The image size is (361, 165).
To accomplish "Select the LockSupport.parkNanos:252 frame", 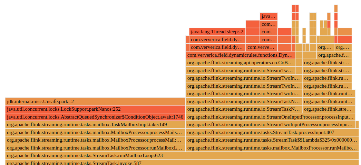I will pos(95,109).
